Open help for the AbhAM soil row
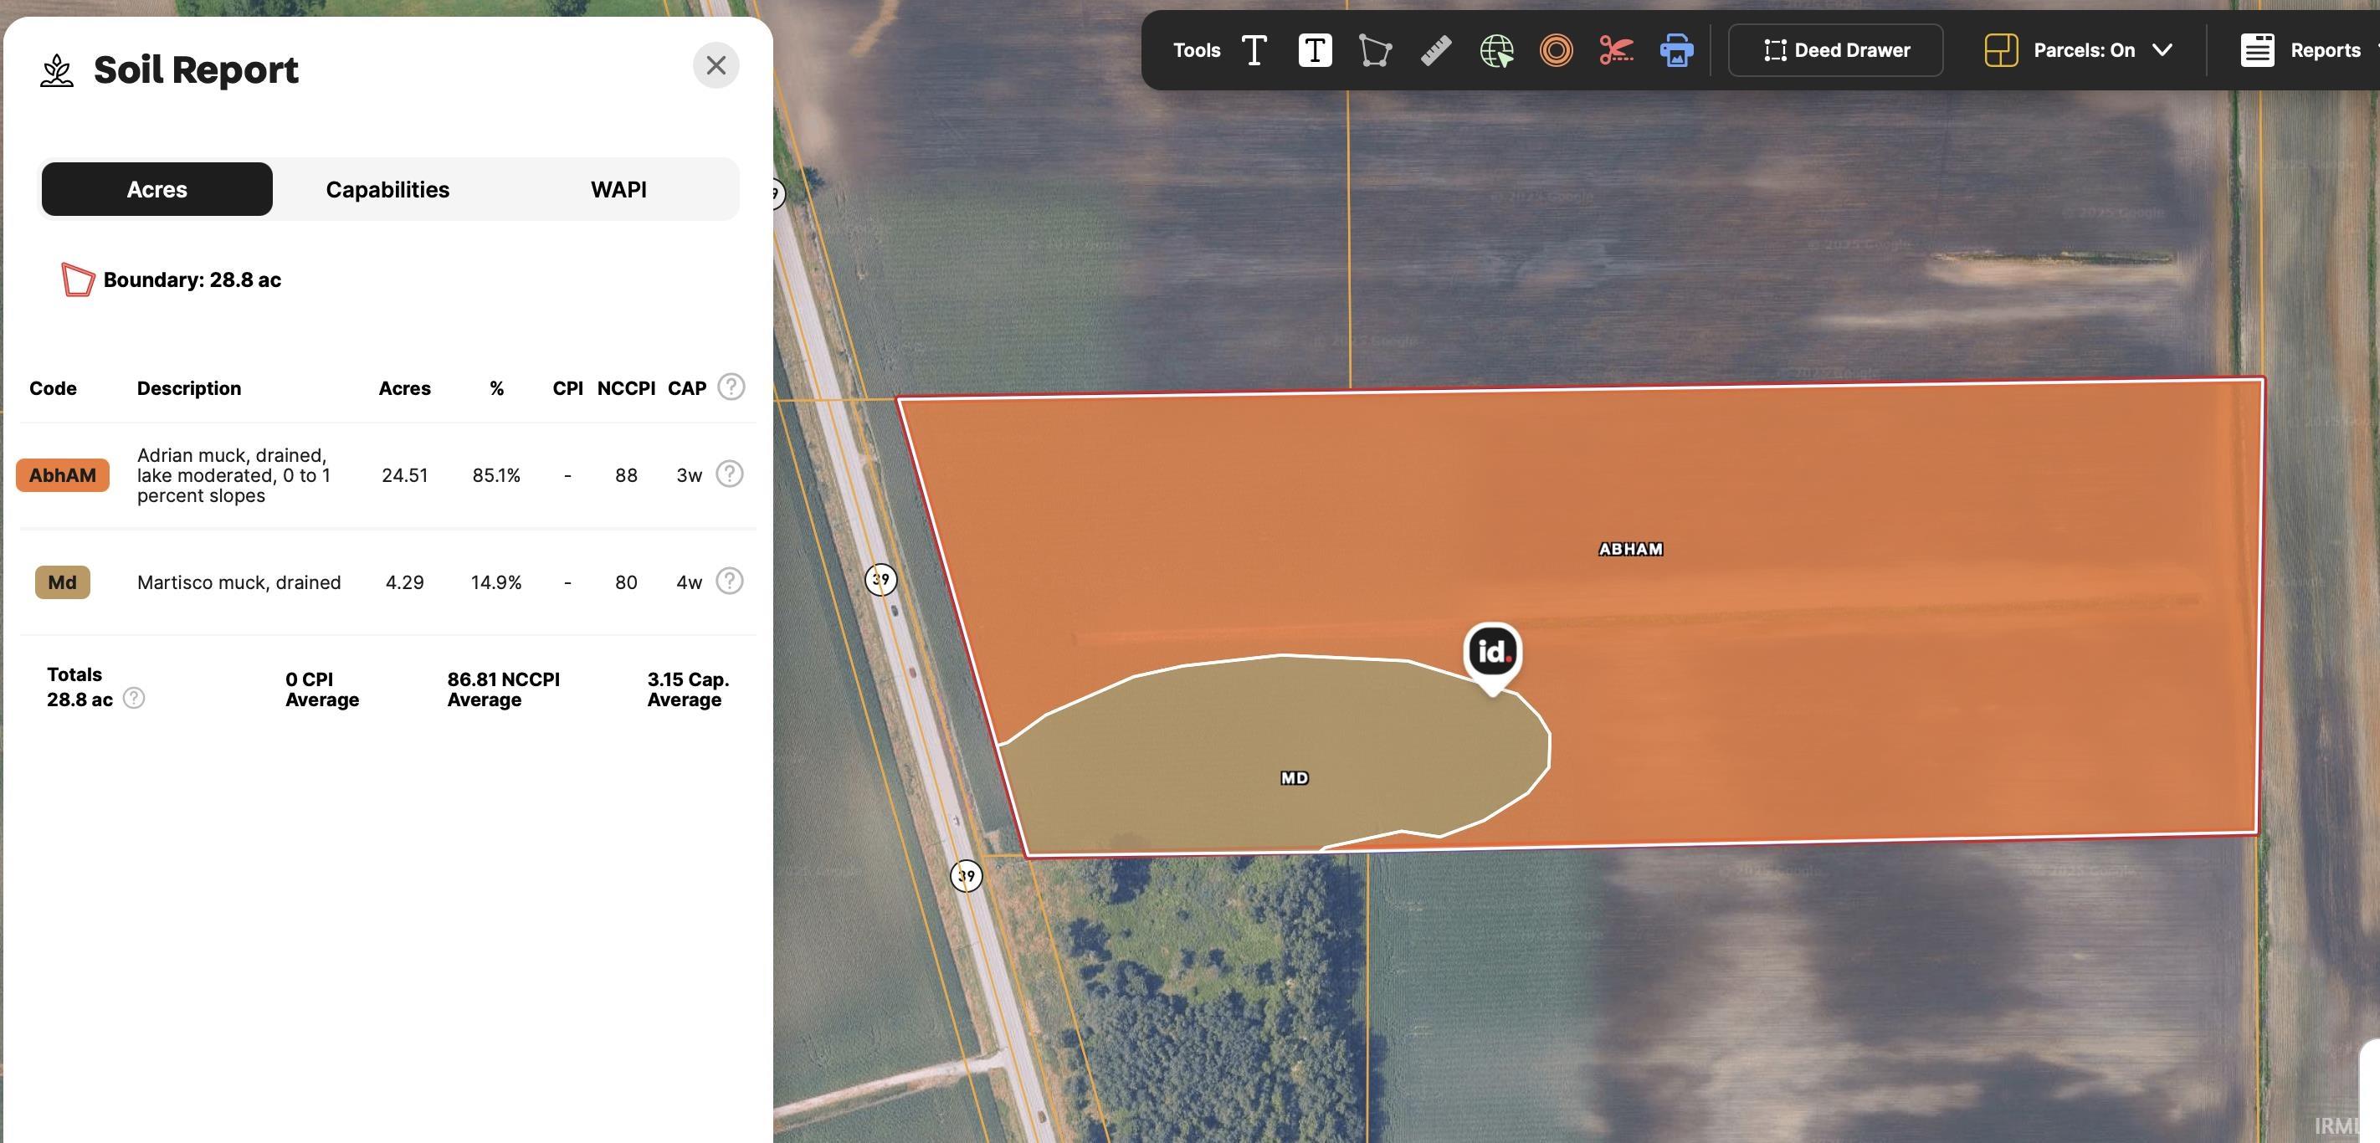Image resolution: width=2380 pixels, height=1143 pixels. [x=729, y=474]
